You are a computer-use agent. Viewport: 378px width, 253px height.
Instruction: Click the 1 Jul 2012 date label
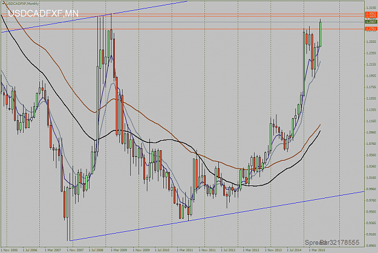coord(229,250)
